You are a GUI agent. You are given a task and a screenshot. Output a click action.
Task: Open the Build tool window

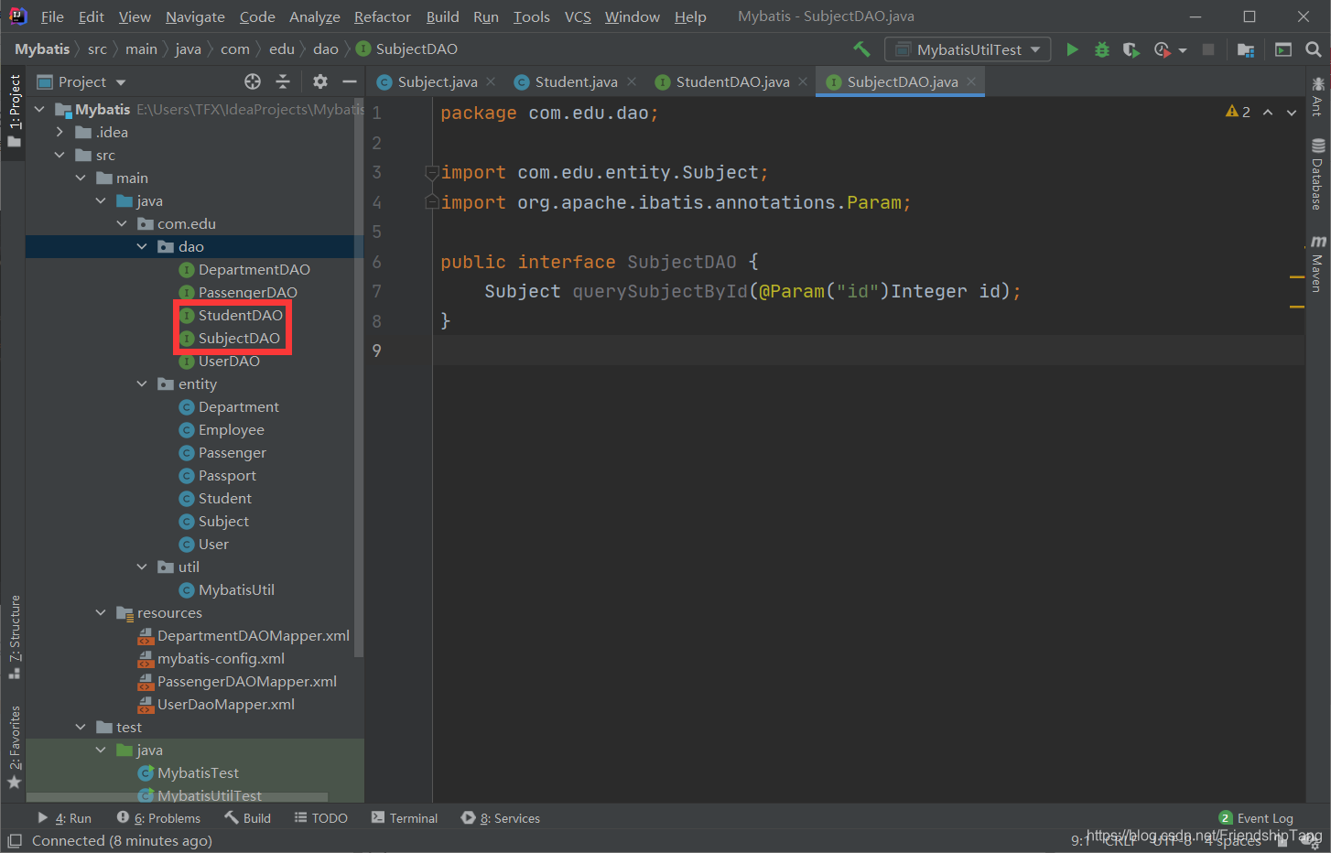tap(248, 818)
